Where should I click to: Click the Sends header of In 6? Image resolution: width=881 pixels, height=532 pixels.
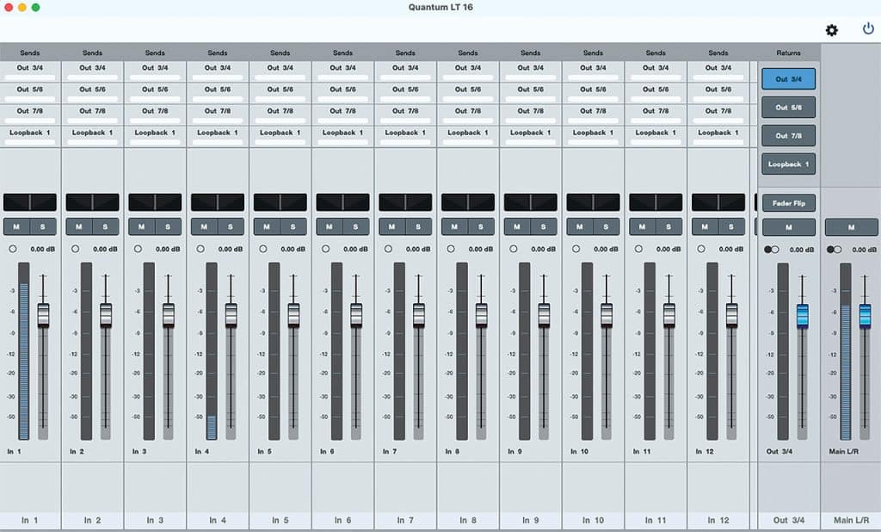[x=342, y=53]
